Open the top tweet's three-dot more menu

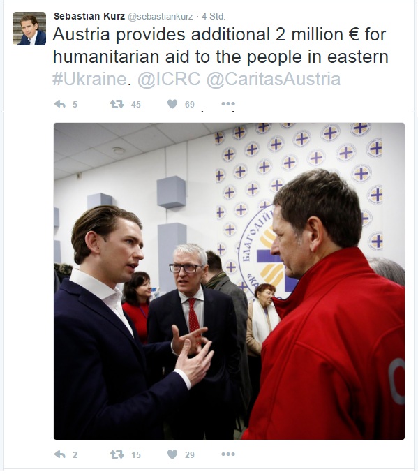tap(228, 104)
